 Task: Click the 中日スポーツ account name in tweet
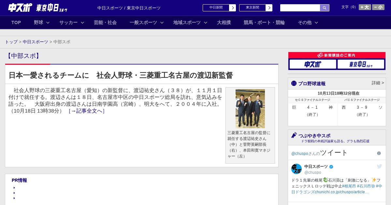316,167
